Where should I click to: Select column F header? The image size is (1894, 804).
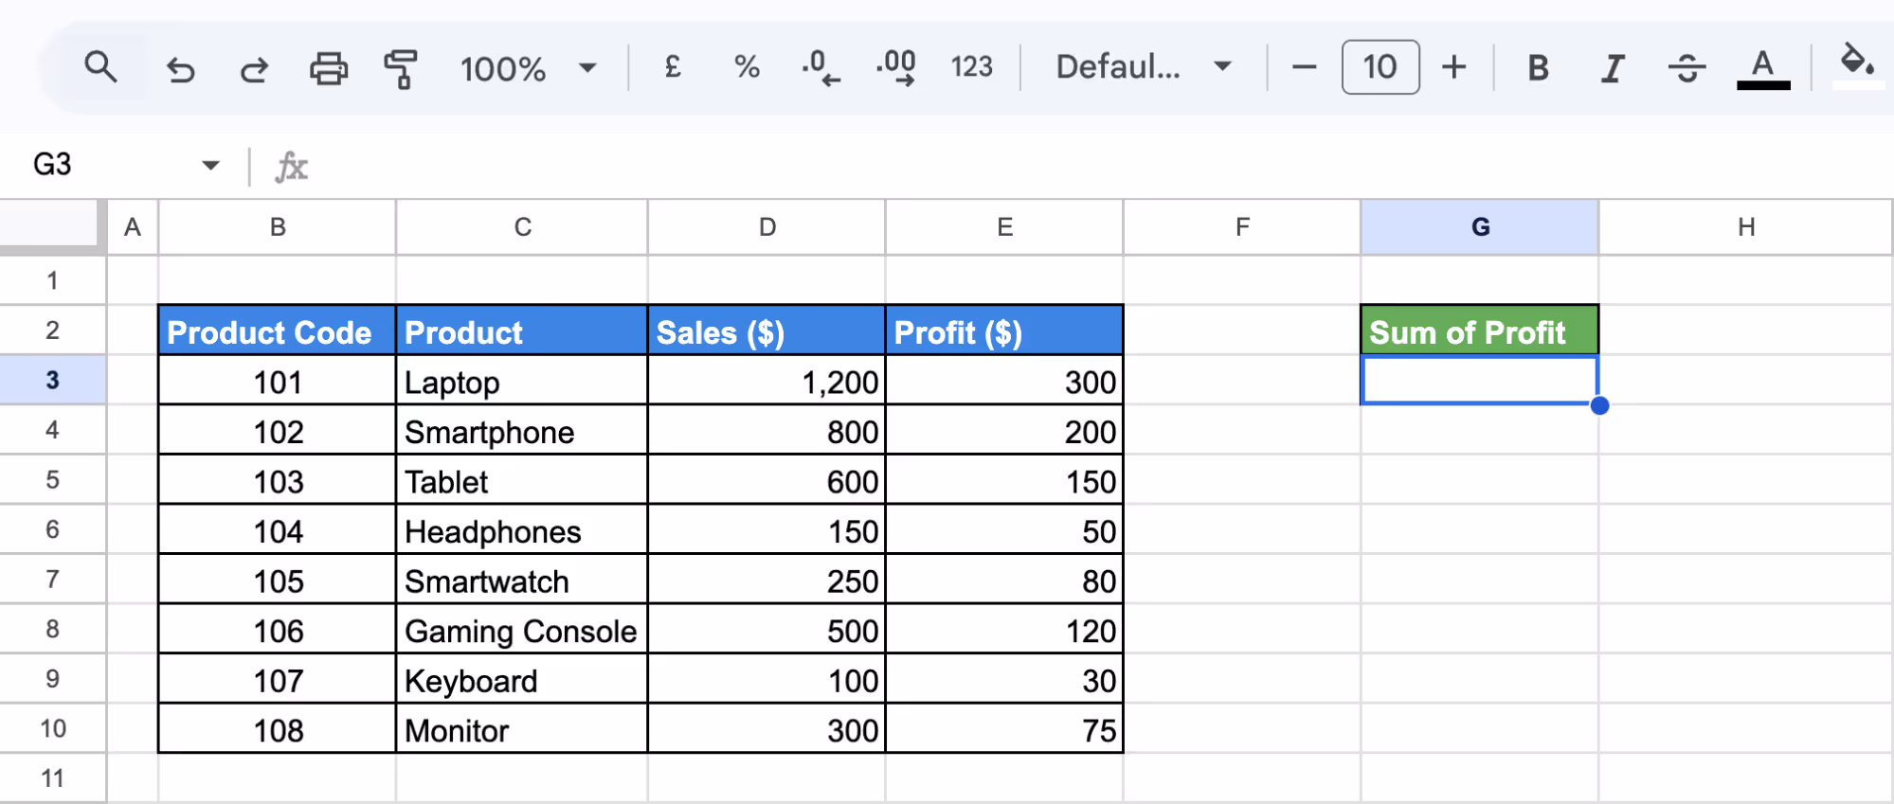[x=1242, y=227]
